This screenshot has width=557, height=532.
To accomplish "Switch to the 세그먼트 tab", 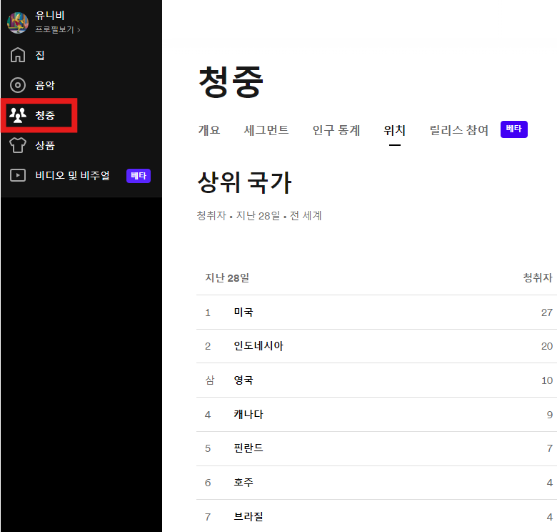I will [266, 130].
